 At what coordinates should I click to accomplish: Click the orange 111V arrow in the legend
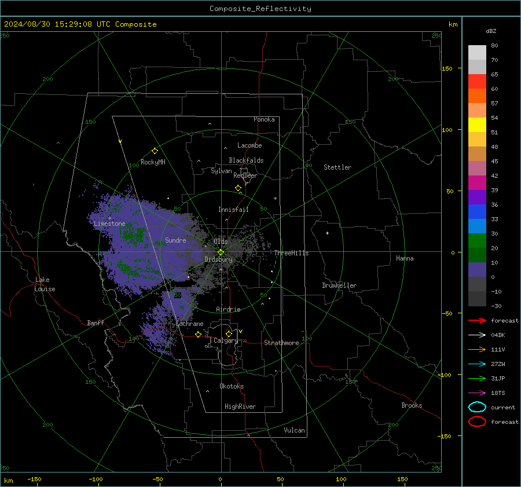click(x=477, y=349)
